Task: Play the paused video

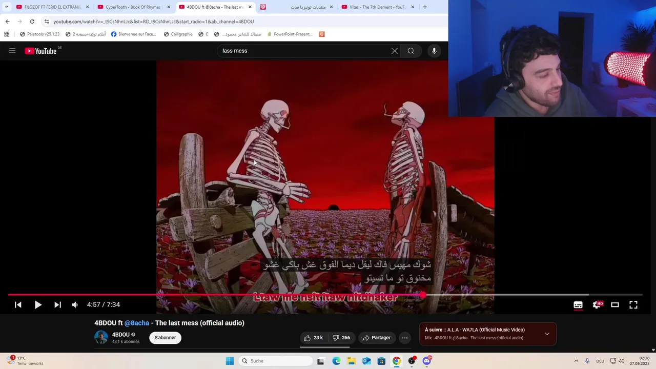Action: pyautogui.click(x=38, y=304)
